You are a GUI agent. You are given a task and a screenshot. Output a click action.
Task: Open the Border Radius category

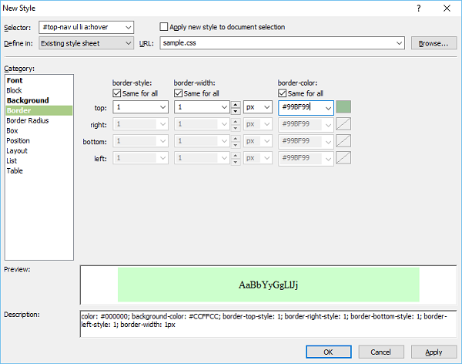coord(29,120)
